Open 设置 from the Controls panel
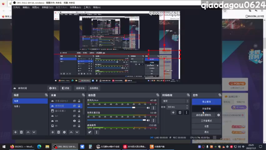 coord(206,126)
